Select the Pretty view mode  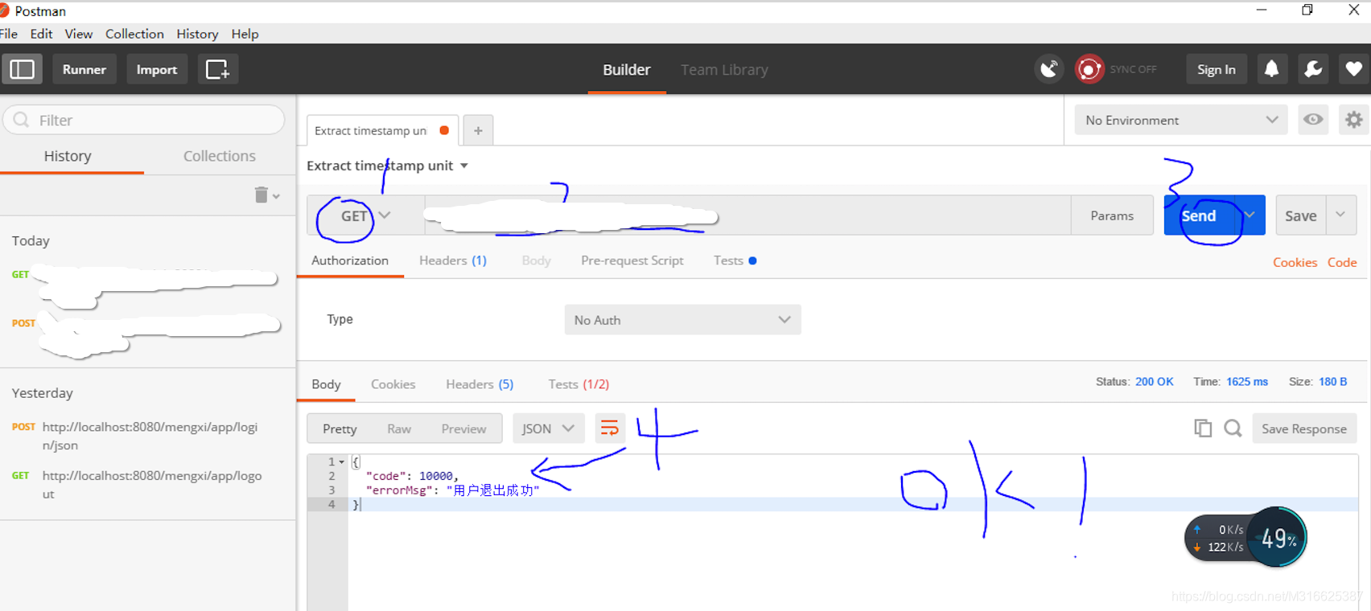340,429
